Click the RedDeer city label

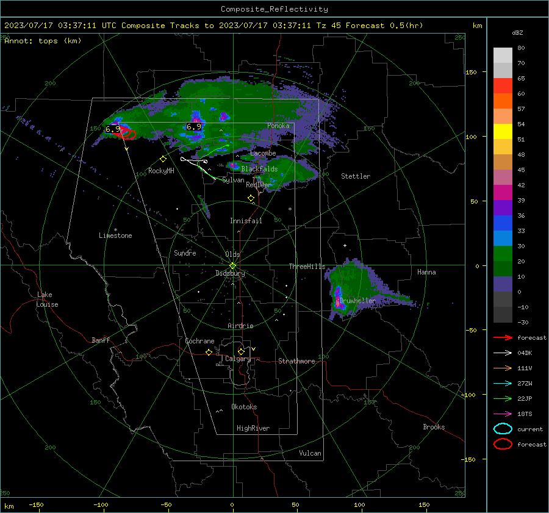(259, 185)
